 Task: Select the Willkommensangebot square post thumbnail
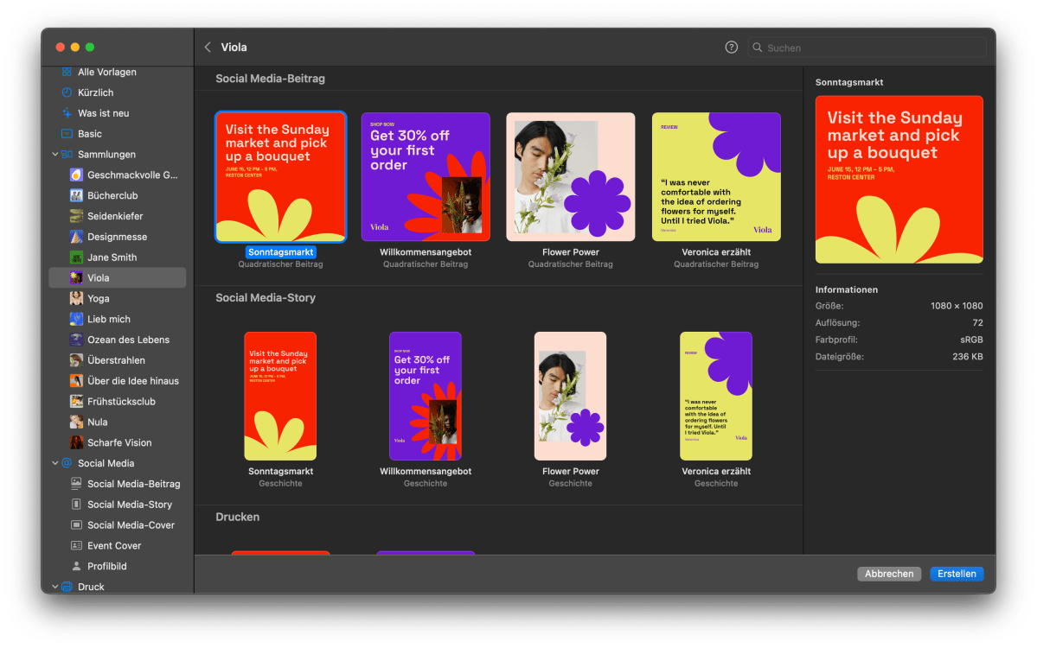(426, 177)
